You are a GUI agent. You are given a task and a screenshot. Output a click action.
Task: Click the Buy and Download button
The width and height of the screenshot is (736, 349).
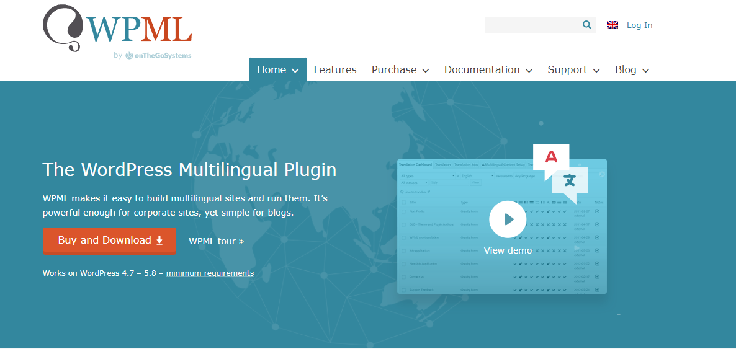109,241
